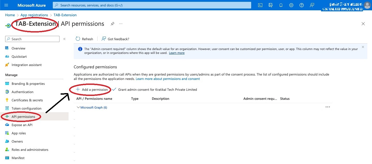Open portal settings gear
Viewport: 372px width, 164px height.
(291, 5)
